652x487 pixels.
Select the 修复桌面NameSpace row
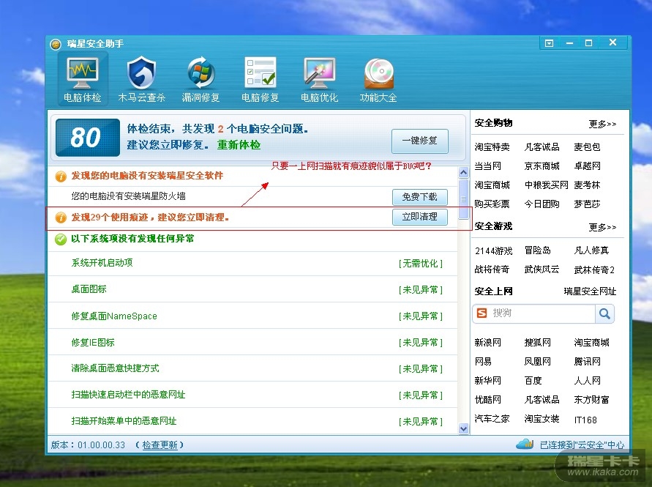coord(252,316)
